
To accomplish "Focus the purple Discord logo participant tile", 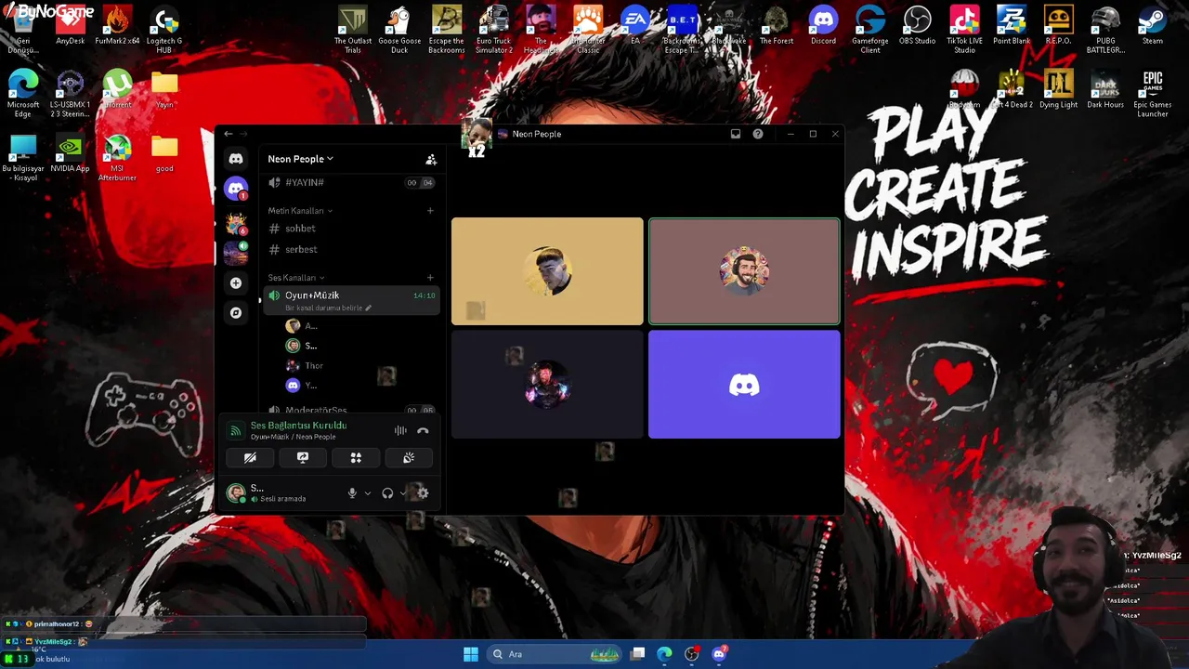I will click(x=744, y=385).
